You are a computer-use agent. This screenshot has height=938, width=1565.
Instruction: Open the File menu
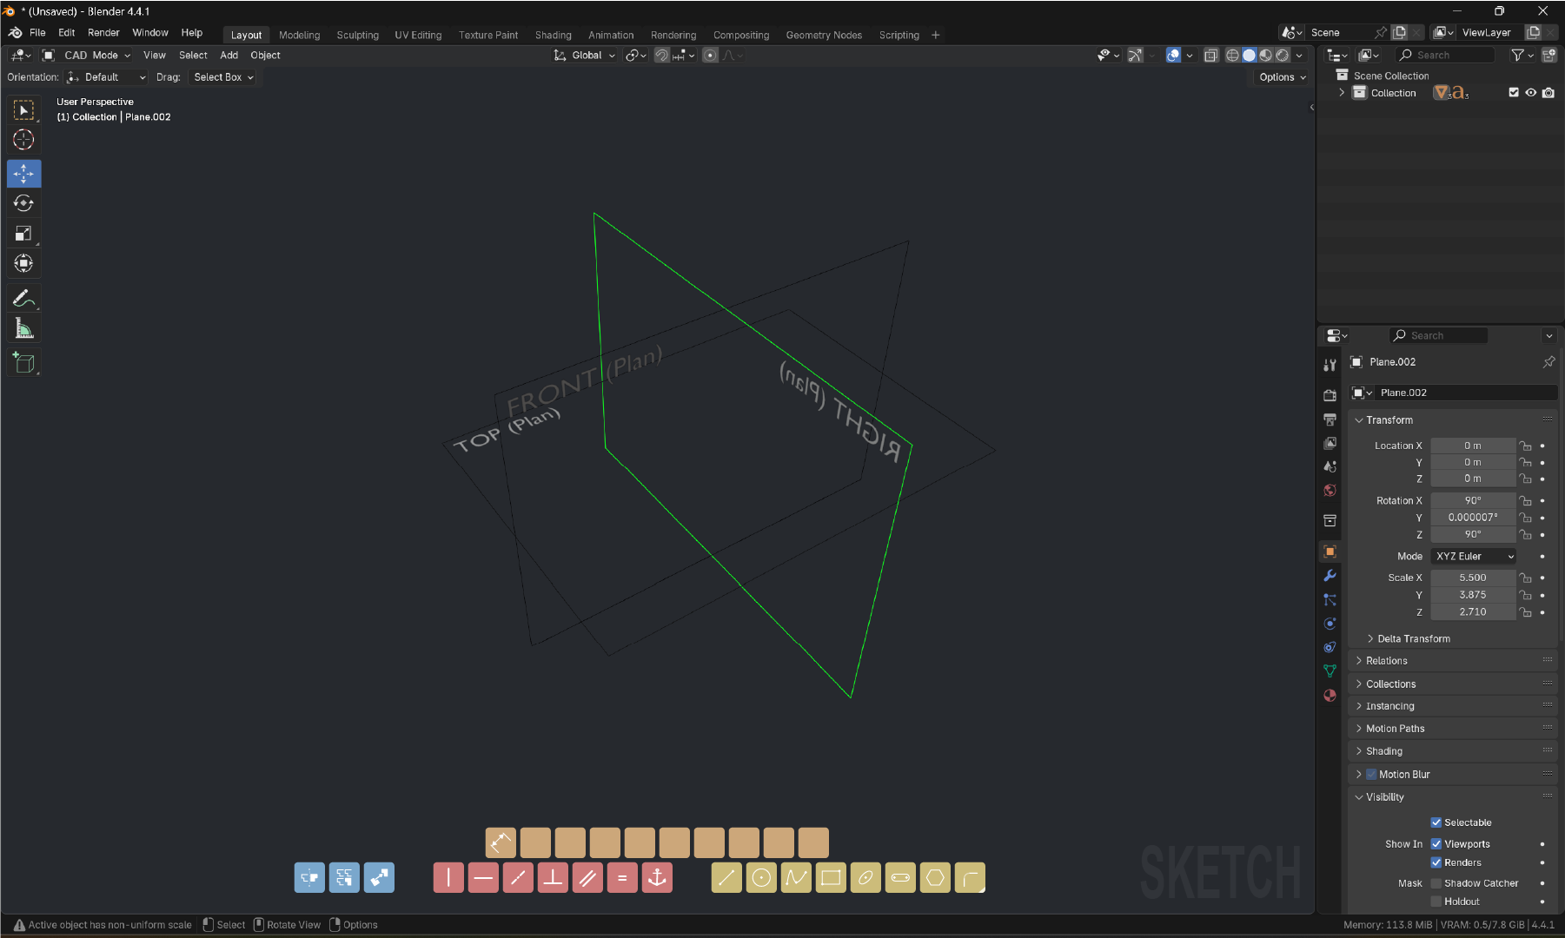coord(37,33)
